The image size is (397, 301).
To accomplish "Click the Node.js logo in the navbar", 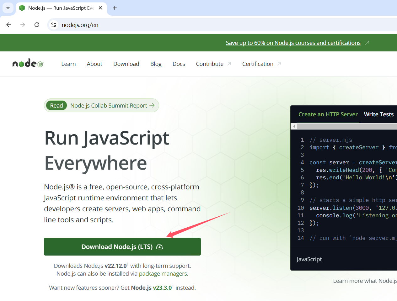I will click(28, 64).
